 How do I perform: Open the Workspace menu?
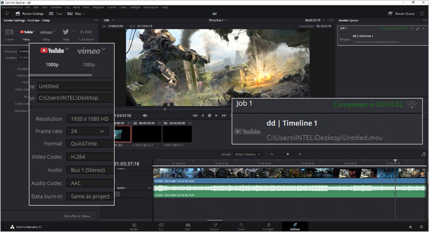(x=151, y=7)
